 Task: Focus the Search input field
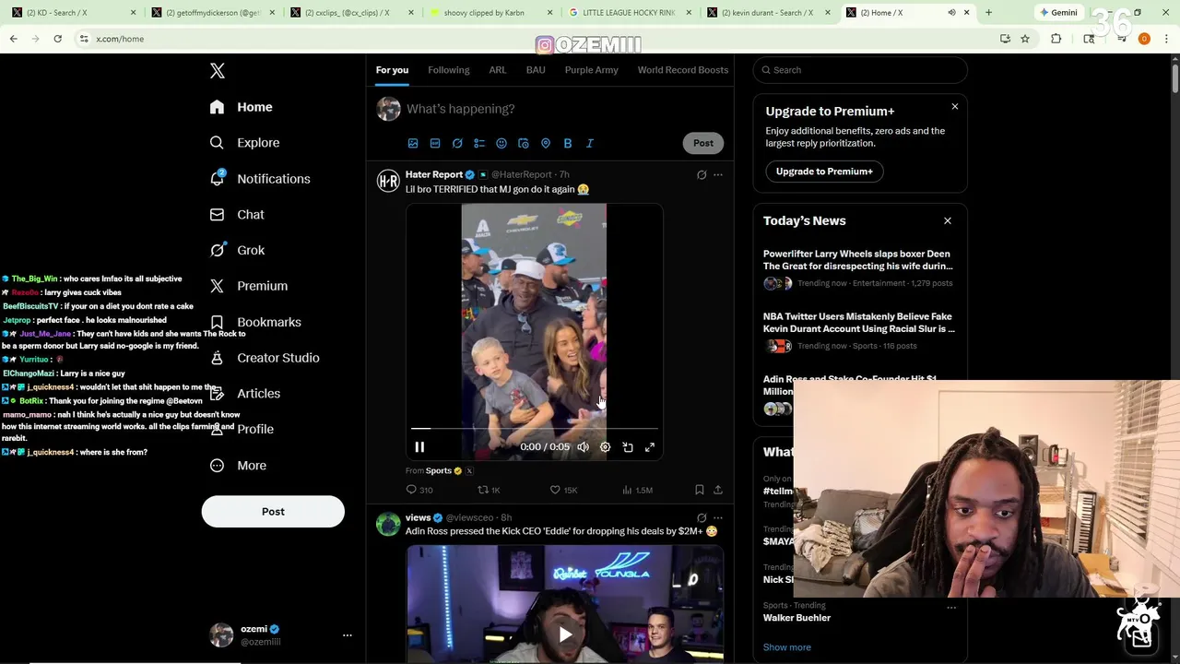(860, 70)
